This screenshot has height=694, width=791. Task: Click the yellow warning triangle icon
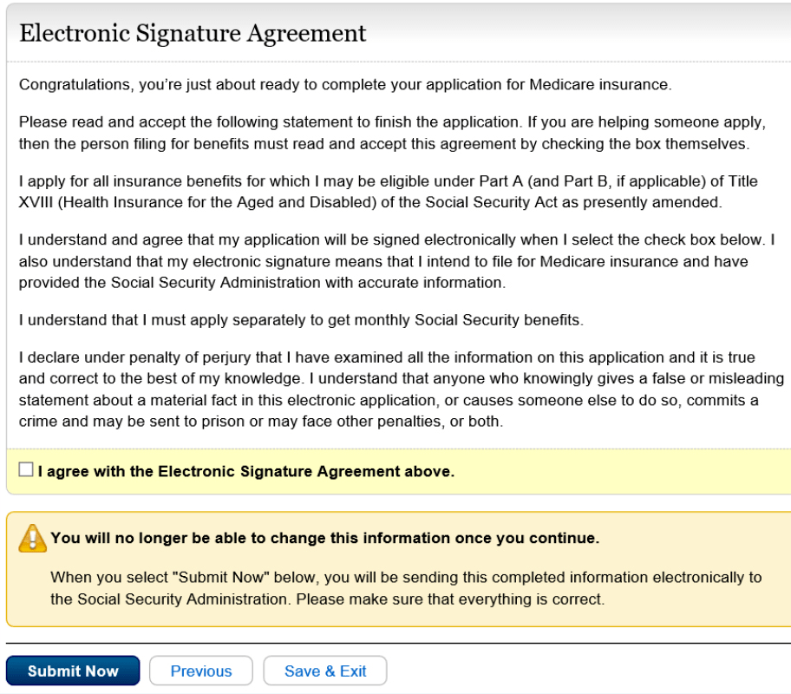(32, 538)
